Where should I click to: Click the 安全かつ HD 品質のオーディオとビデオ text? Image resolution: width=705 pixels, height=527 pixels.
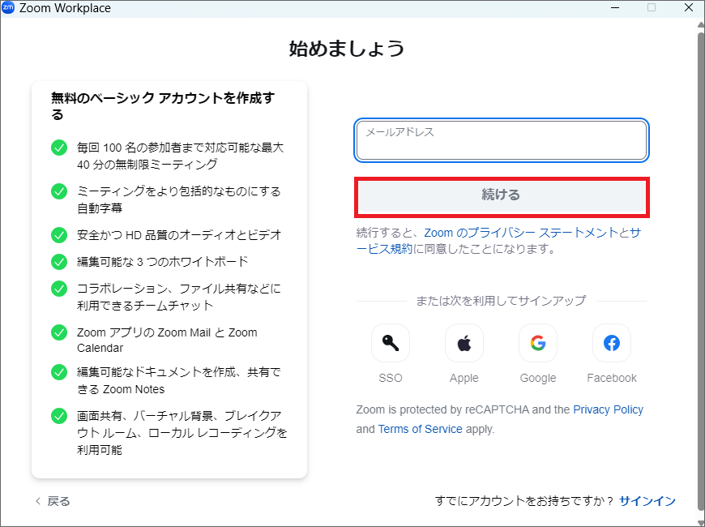pyautogui.click(x=179, y=235)
